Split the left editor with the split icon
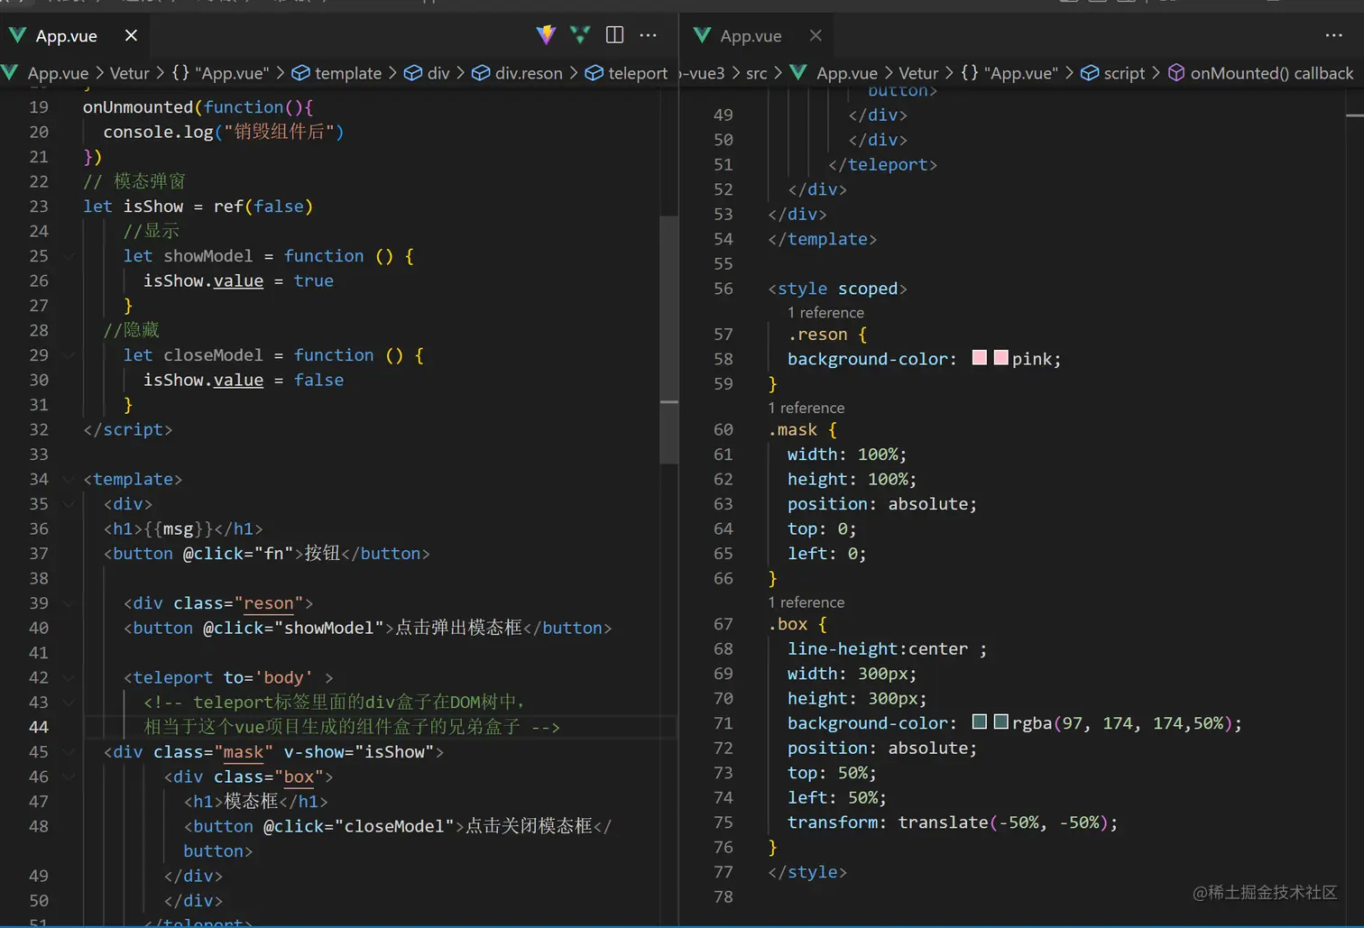 click(614, 35)
